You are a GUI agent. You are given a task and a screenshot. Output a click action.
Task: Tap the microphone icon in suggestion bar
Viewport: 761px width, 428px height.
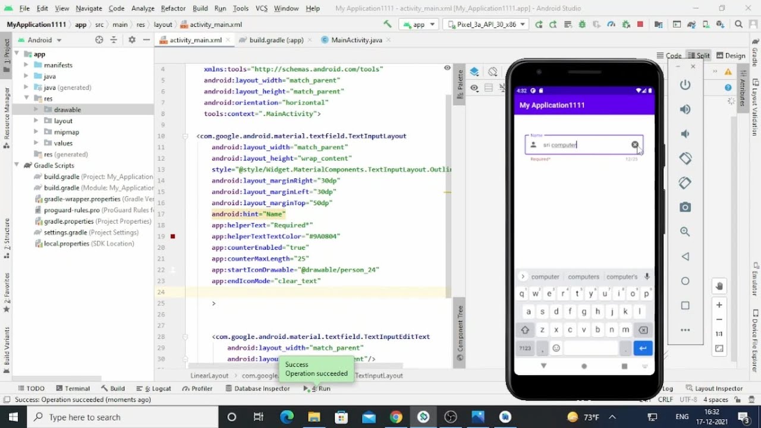pos(647,276)
